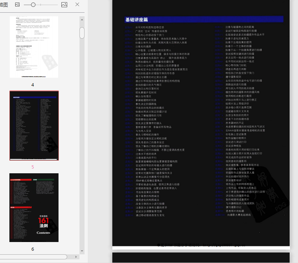The image size is (298, 263).
Task: Click the line 查询日出和日落时间
Action: (x=147, y=89)
